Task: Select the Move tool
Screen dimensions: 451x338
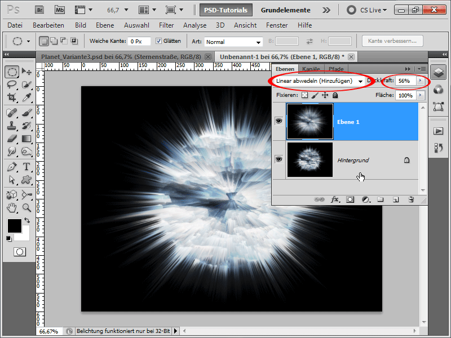Action: [x=26, y=72]
